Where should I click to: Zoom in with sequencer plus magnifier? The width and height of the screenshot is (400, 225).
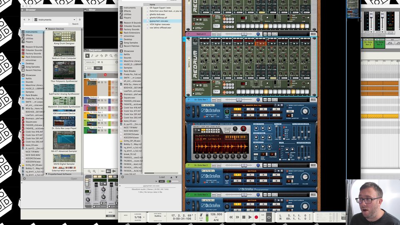coord(95,171)
